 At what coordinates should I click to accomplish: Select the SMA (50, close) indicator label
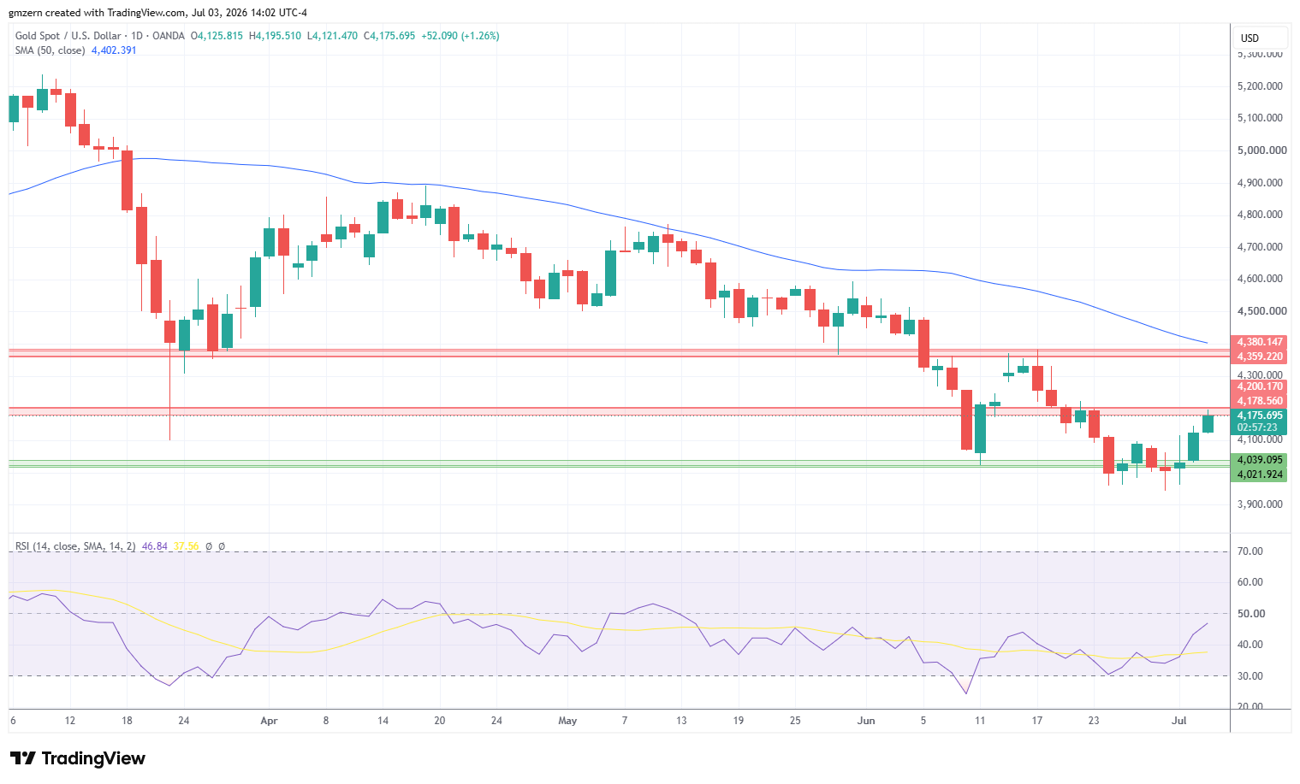(x=50, y=50)
